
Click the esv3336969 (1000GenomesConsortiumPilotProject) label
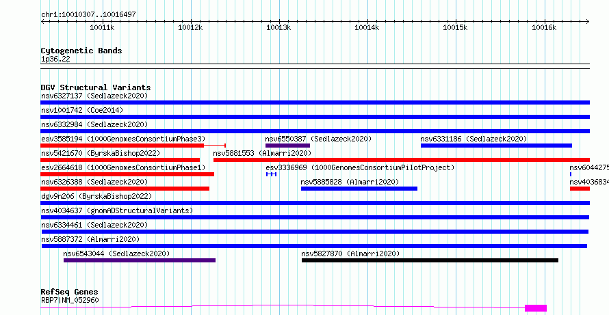tap(360, 167)
